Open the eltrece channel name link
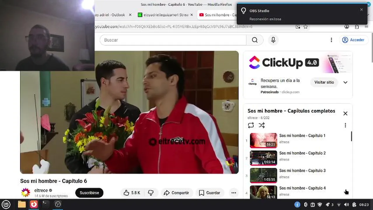Viewport: 373px width, 210px height. [x=41, y=190]
